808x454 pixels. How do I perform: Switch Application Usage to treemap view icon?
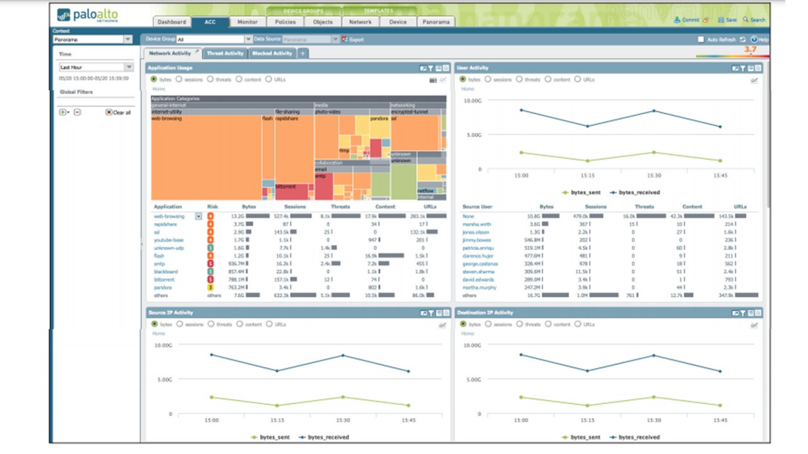[x=433, y=80]
